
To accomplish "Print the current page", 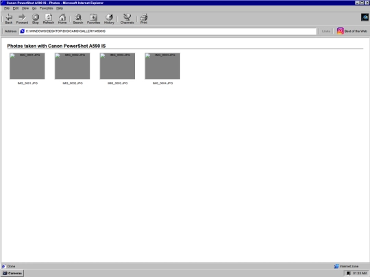I will (144, 19).
